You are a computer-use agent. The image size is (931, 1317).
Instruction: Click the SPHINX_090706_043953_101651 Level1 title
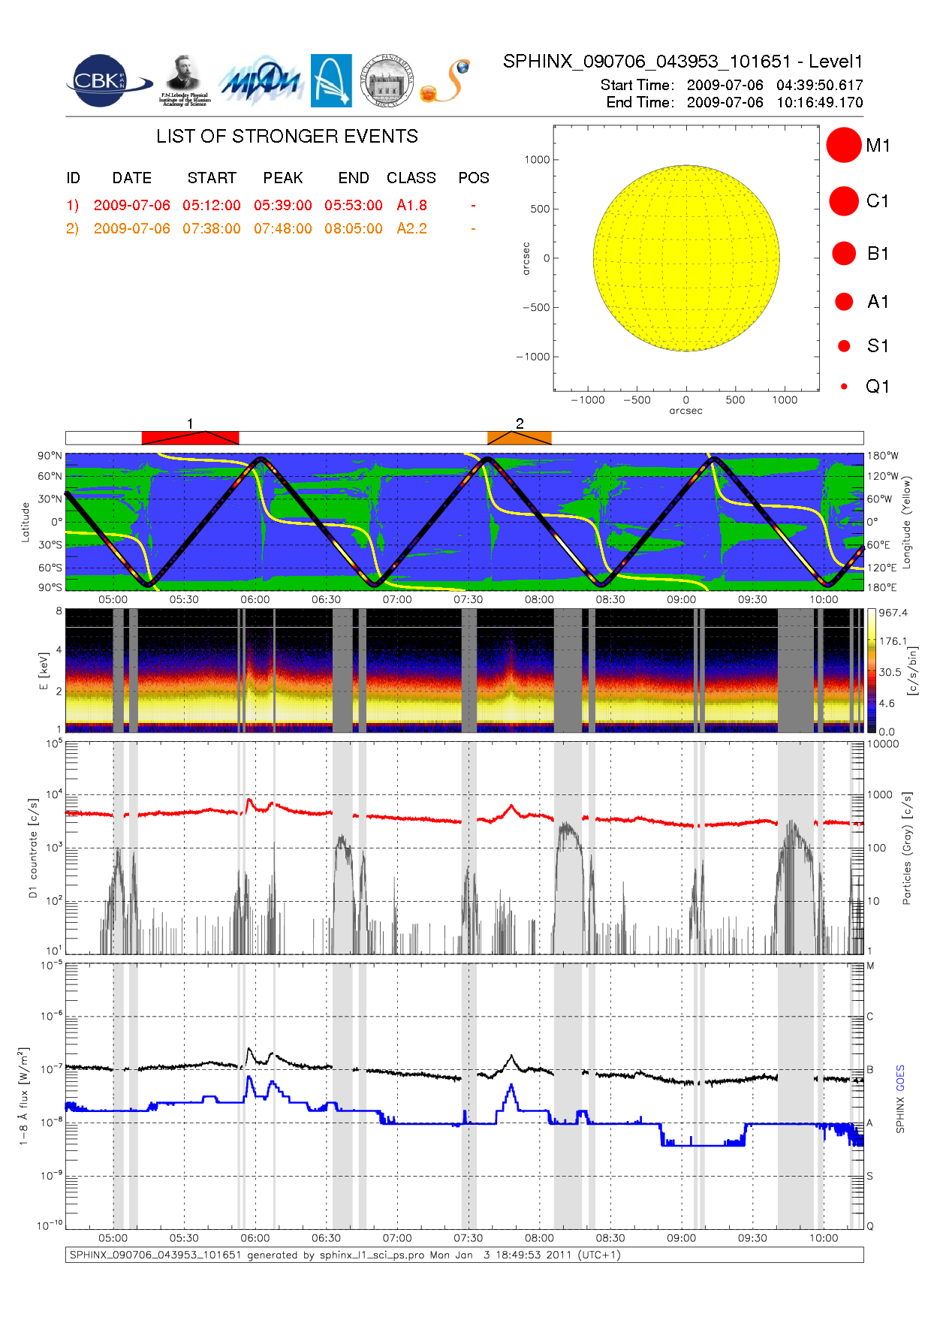pos(682,62)
